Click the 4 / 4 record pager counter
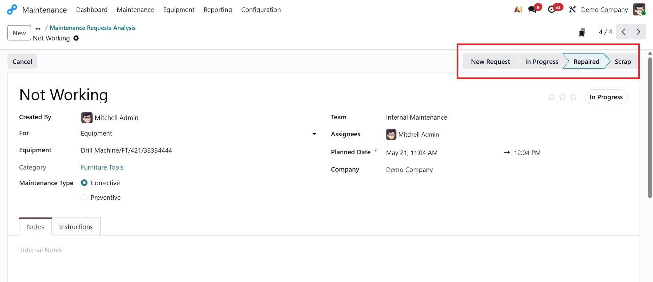Screen dimensions: 653x282 pos(605,32)
